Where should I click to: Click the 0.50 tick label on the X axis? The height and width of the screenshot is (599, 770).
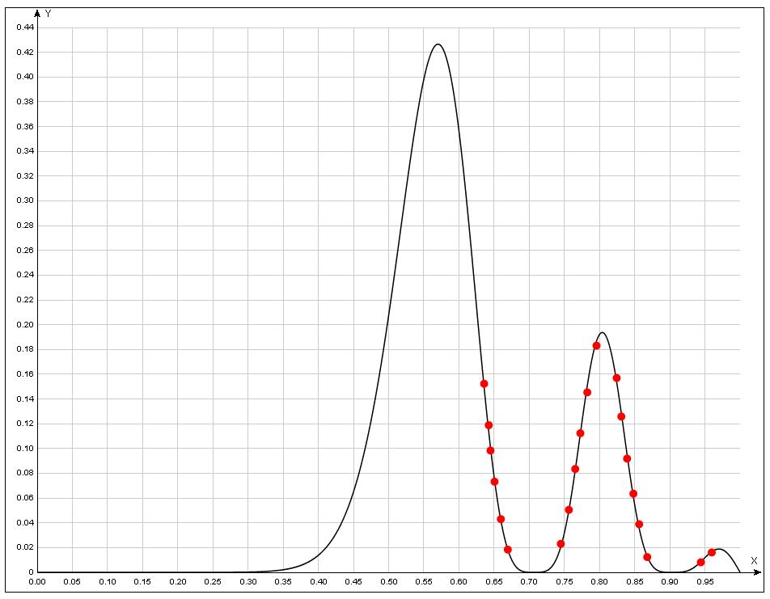tap(388, 582)
